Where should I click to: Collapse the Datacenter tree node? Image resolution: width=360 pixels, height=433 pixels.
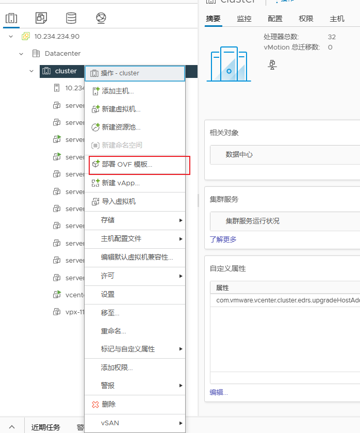(21, 54)
